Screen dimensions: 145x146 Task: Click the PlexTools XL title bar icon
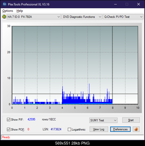pos(5,4)
